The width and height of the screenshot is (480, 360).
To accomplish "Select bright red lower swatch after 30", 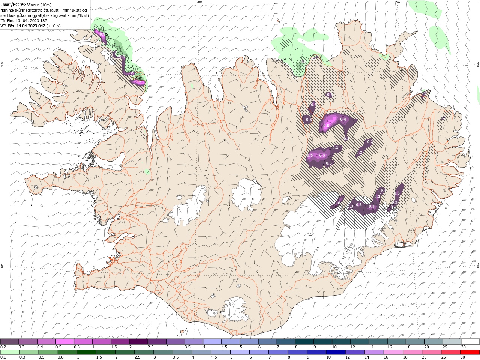I will point(470,352).
